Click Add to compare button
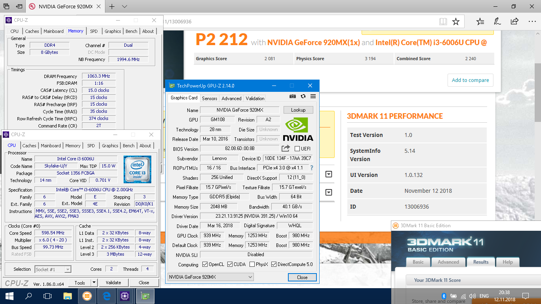The height and width of the screenshot is (304, 541). (x=471, y=80)
